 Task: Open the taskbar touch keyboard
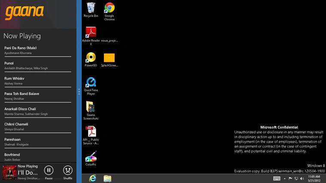(x=277, y=178)
